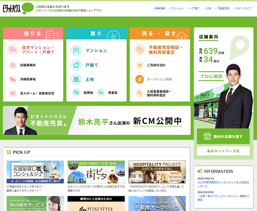Open the 月極駐車場 text link
The image size is (257, 211).
28,79
